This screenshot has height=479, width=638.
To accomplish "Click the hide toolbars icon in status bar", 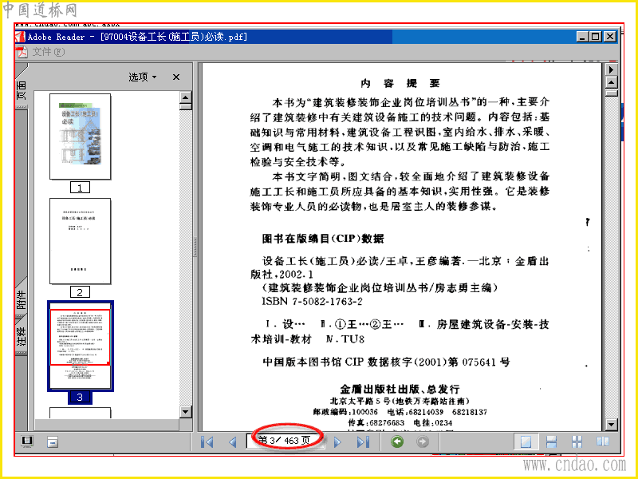I will pos(53,442).
